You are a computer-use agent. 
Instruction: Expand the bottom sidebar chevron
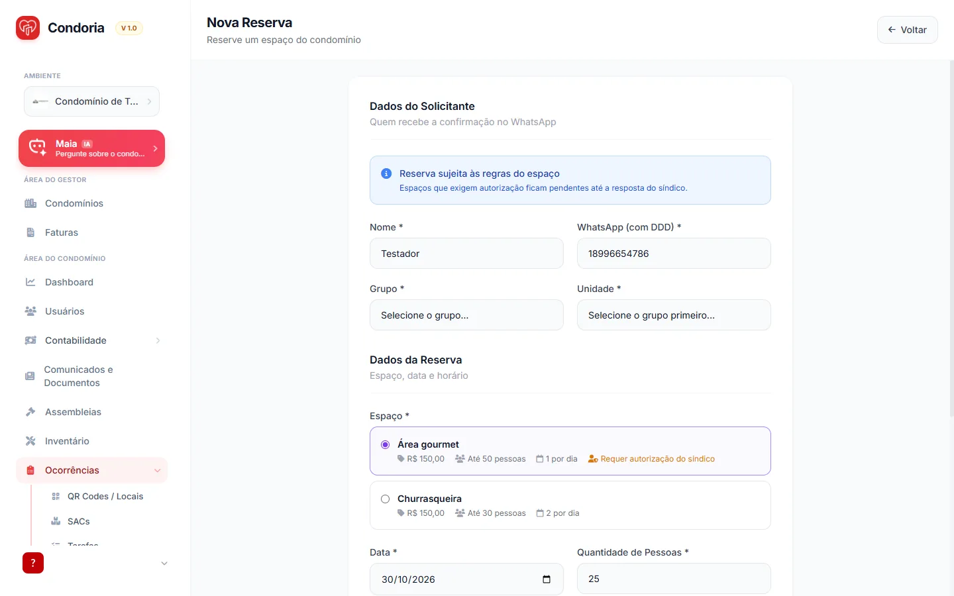(x=164, y=564)
